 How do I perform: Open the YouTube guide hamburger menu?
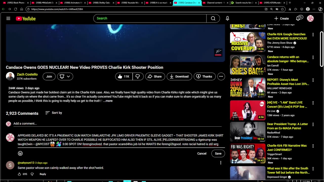[x=8, y=18]
